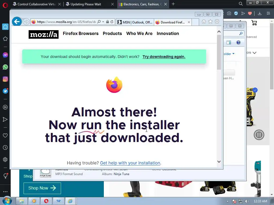Click Get help with your installation link

tap(130, 163)
